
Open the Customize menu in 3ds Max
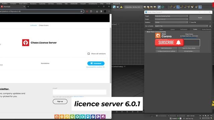click(42, 4)
